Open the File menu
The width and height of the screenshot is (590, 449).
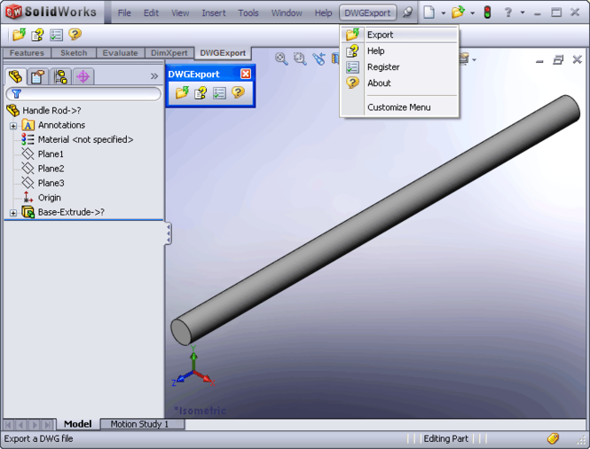tap(124, 12)
